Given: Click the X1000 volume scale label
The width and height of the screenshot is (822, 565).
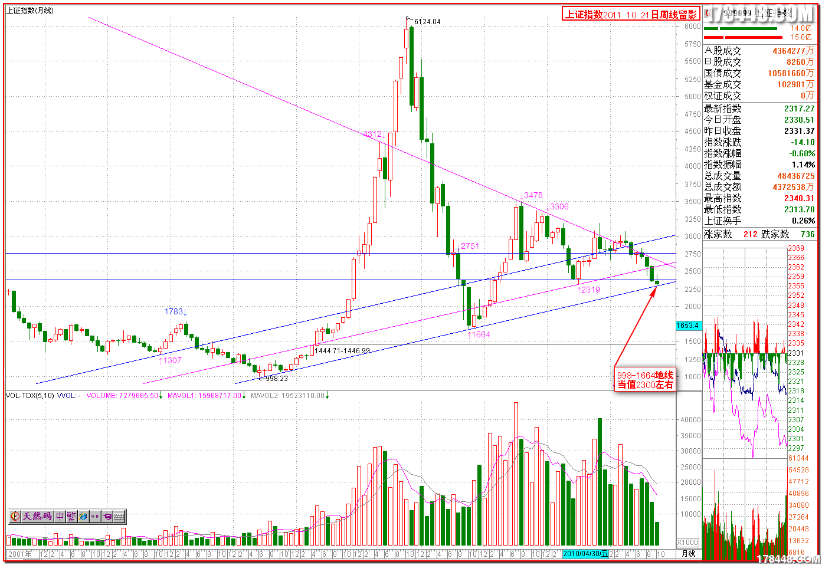Looking at the screenshot, I should [688, 543].
